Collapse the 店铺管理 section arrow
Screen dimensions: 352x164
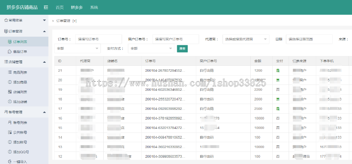pos(45,62)
